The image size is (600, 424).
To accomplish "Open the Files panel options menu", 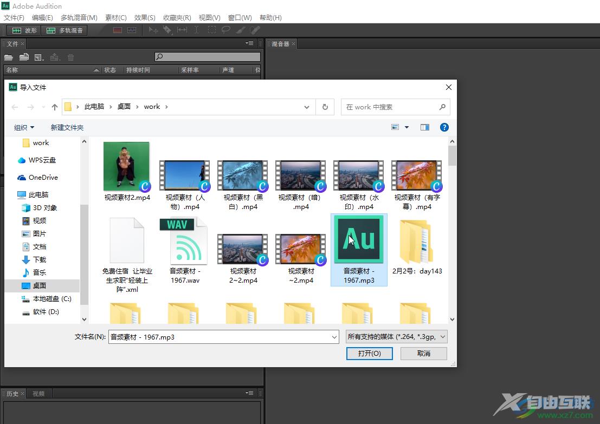I will pos(249,43).
